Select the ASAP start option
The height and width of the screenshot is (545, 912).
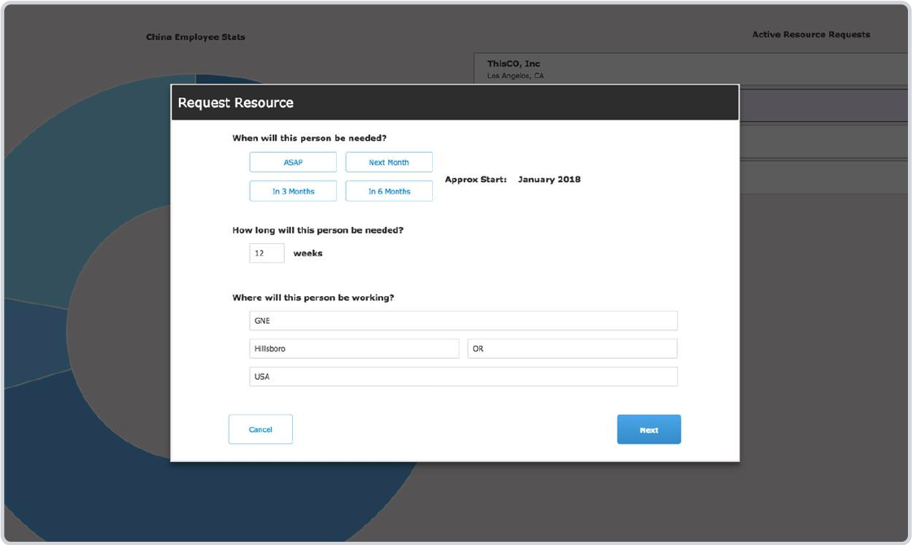(x=293, y=163)
